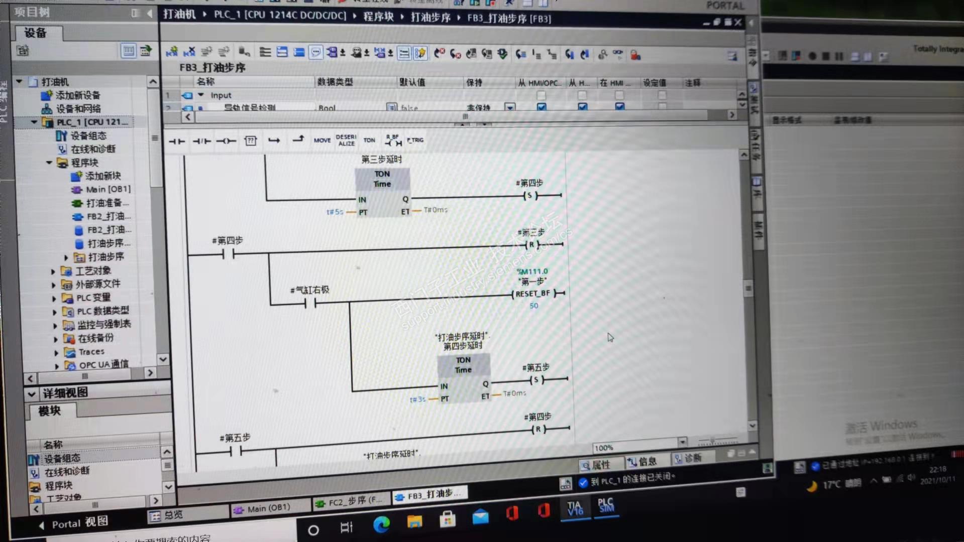This screenshot has width=964, height=542.
Task: Collapse the PLC_1 [CPU 121...] tree node
Action: pos(34,122)
